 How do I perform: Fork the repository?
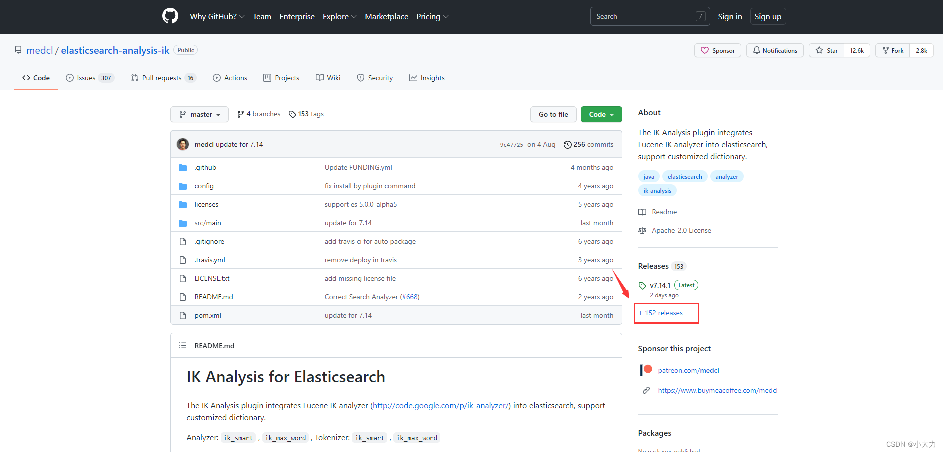pos(893,50)
